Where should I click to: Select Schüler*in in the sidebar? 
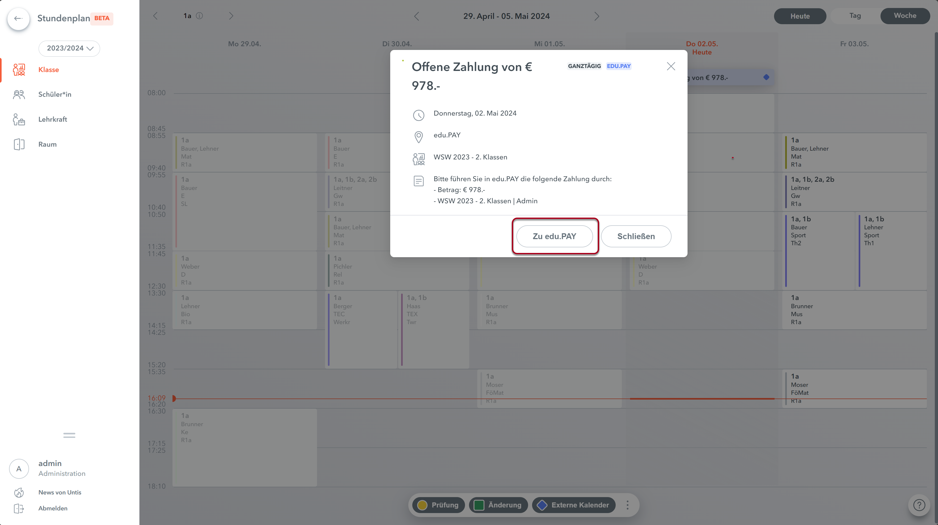tap(55, 94)
